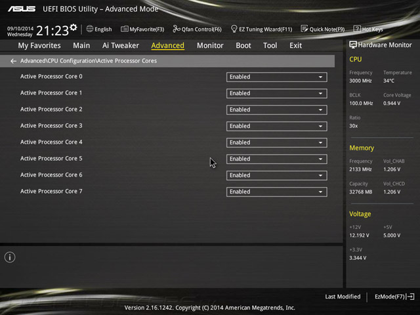Click CPU frequency value 3000 MHz
420x315 pixels.
(360, 81)
